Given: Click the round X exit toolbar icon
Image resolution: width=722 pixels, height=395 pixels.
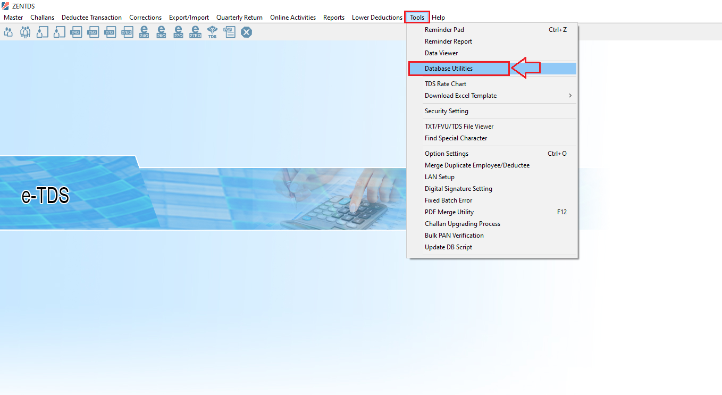Looking at the screenshot, I should (x=246, y=32).
